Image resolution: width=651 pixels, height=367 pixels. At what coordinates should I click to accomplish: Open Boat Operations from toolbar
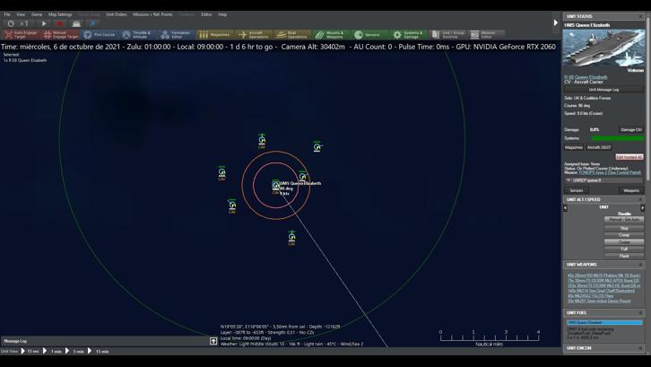coord(292,34)
